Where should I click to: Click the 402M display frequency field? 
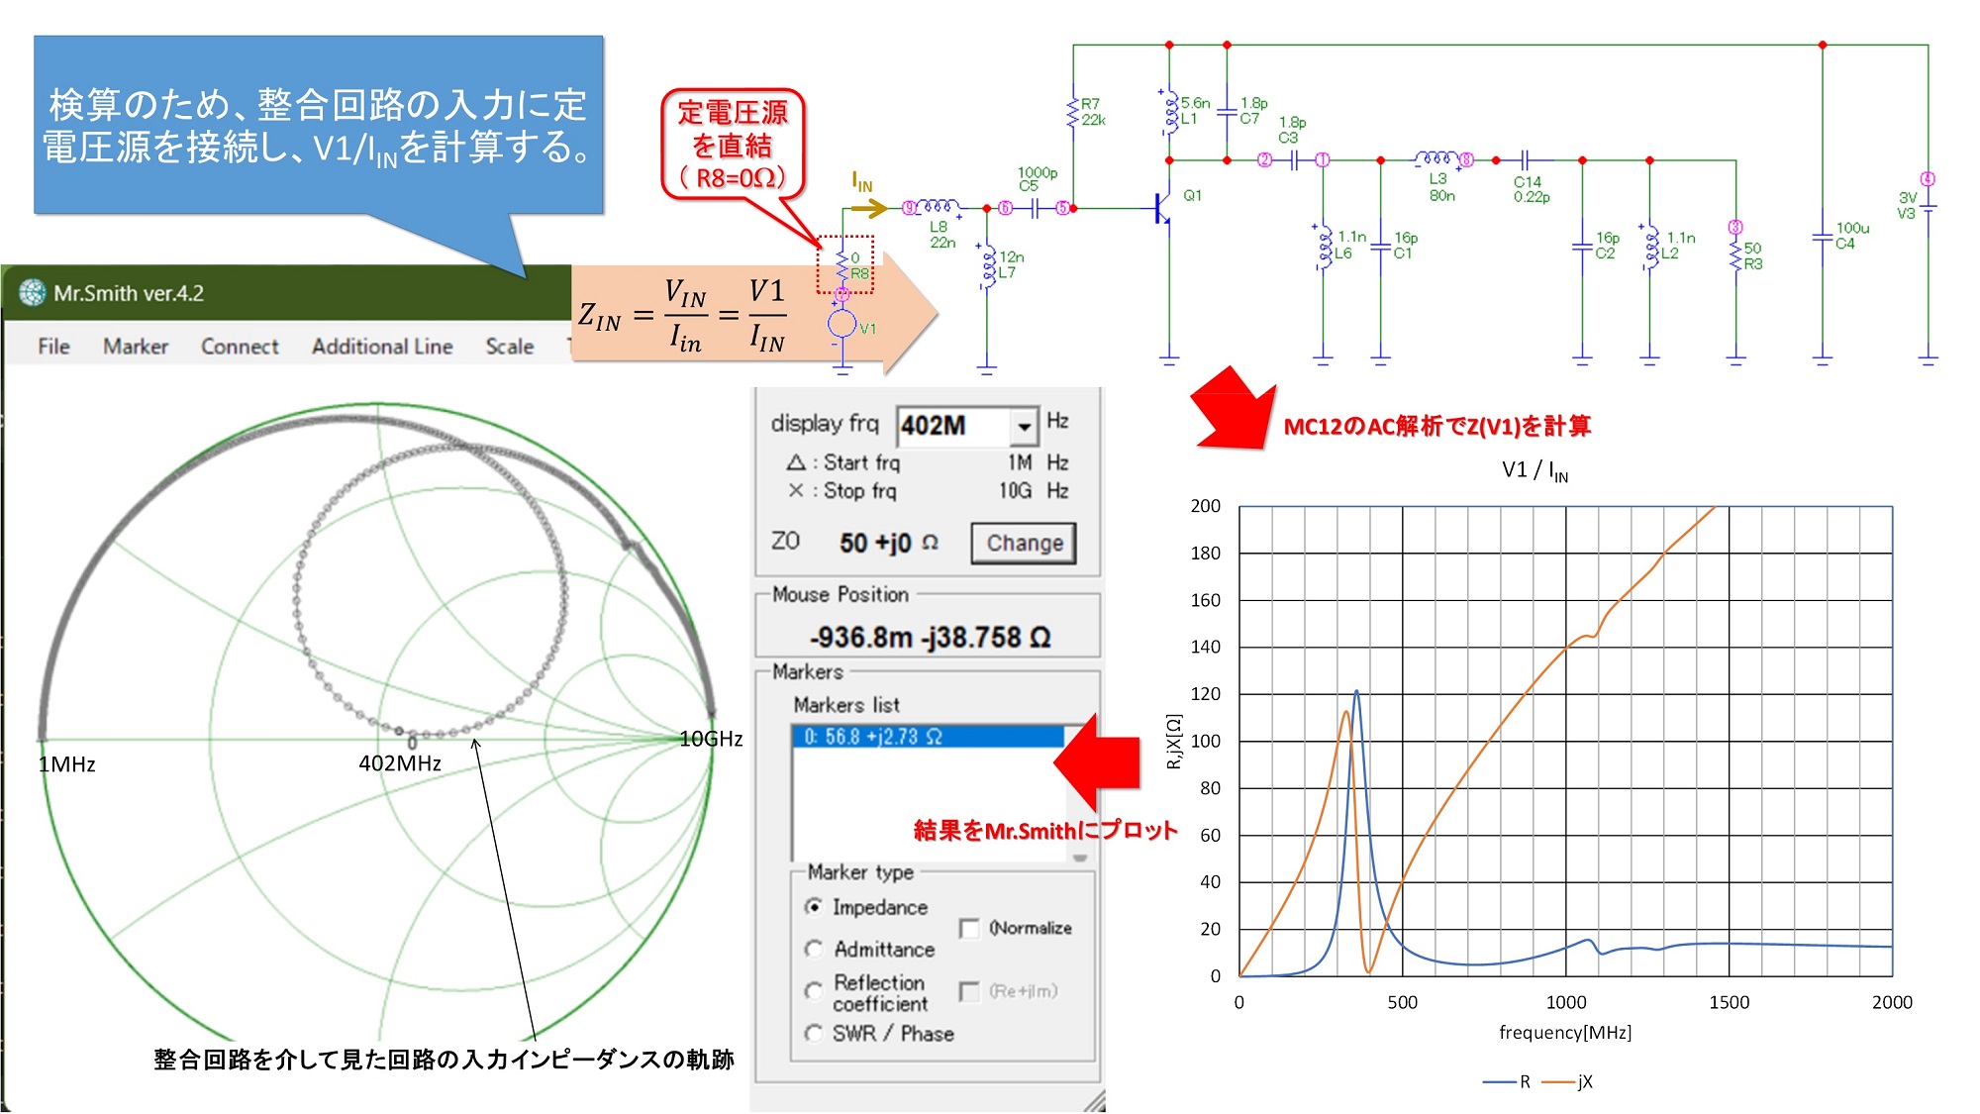coord(954,427)
